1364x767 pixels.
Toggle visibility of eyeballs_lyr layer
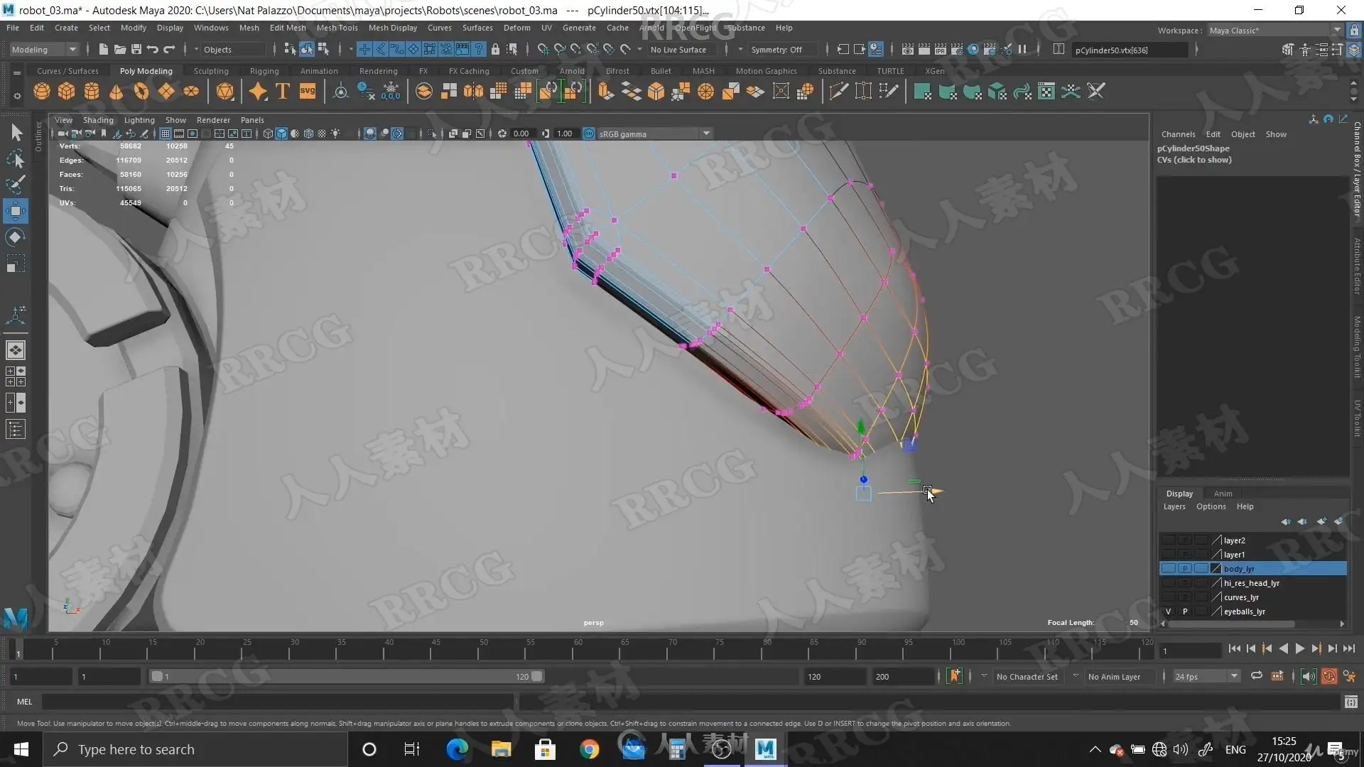[1168, 611]
